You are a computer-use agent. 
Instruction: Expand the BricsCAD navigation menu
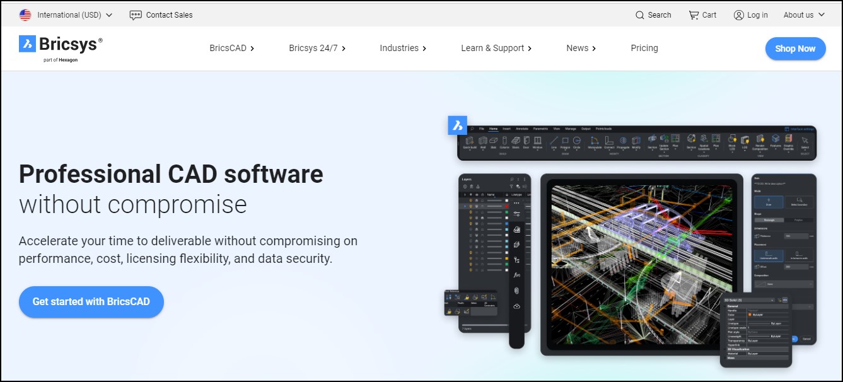(231, 48)
